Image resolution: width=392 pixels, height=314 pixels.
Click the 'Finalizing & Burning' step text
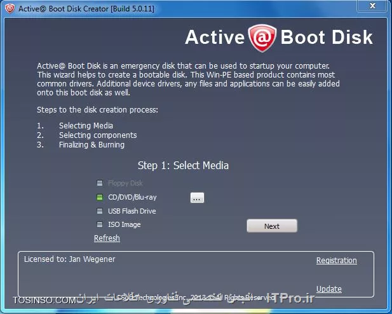(91, 145)
